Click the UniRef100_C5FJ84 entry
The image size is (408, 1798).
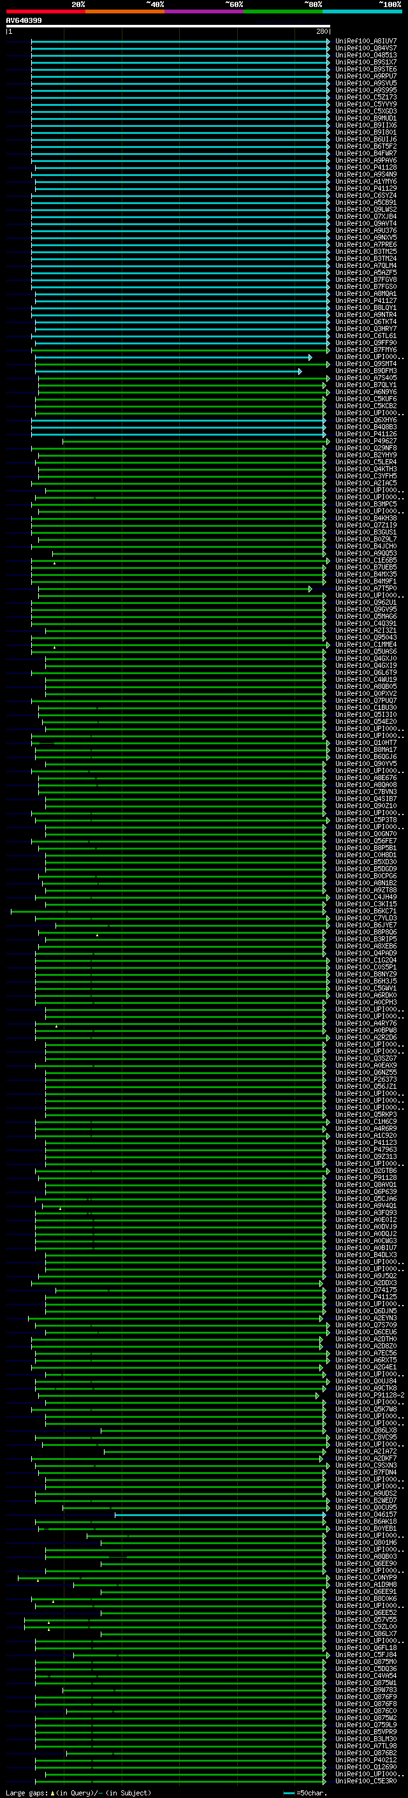[366, 1655]
